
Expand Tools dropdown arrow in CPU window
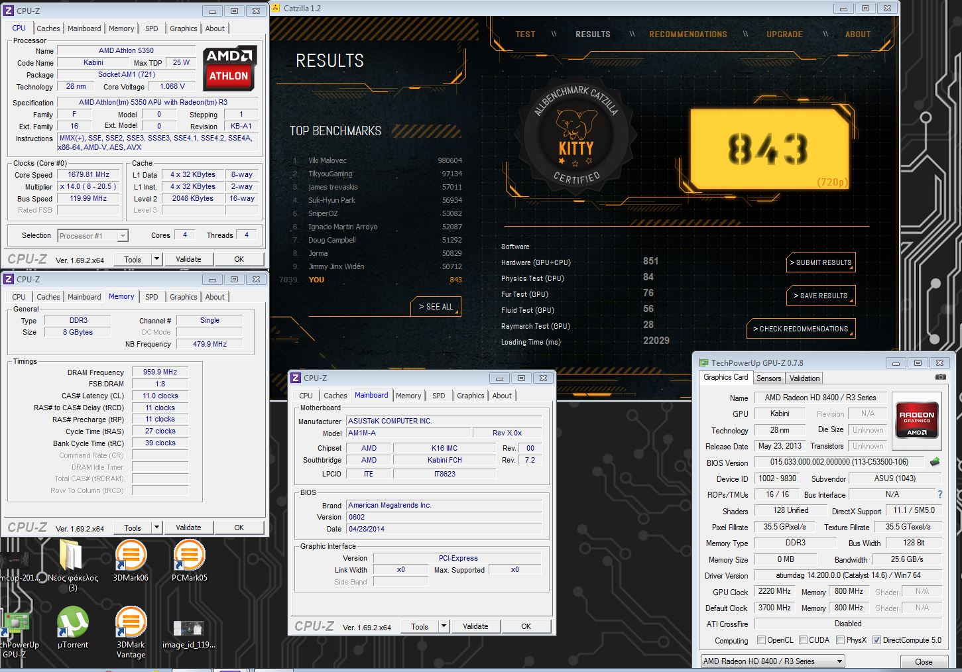156,259
